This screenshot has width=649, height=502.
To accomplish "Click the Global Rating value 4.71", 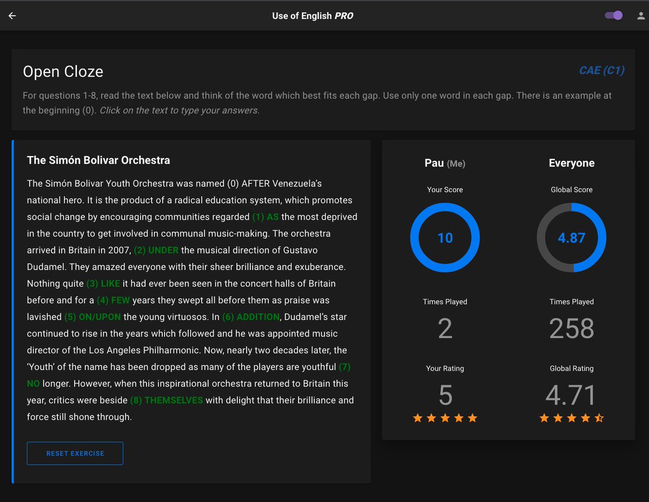I will [x=571, y=395].
